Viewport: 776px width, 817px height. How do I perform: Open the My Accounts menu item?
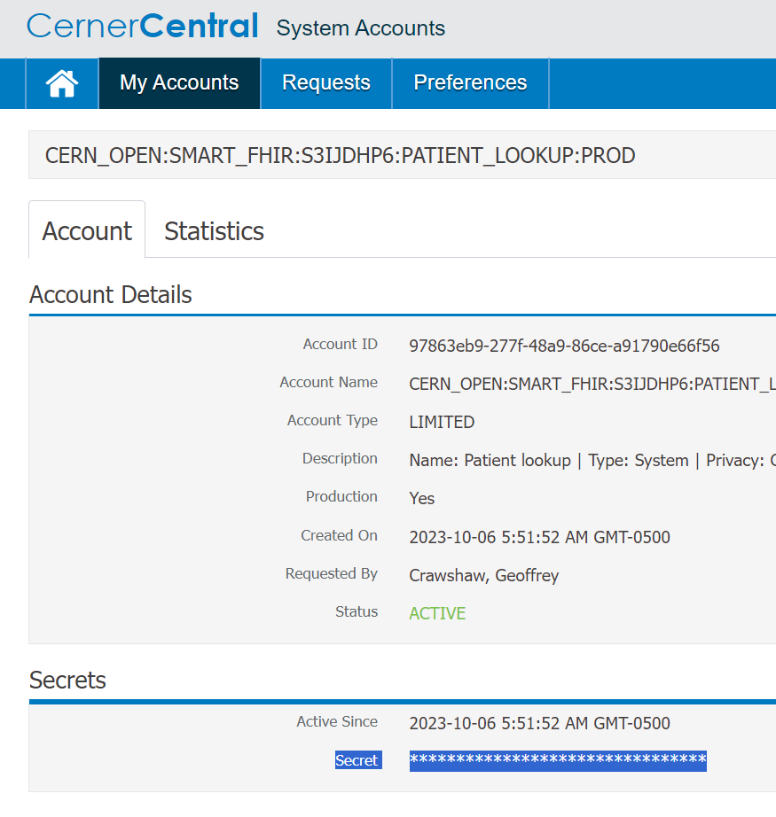pos(179,83)
